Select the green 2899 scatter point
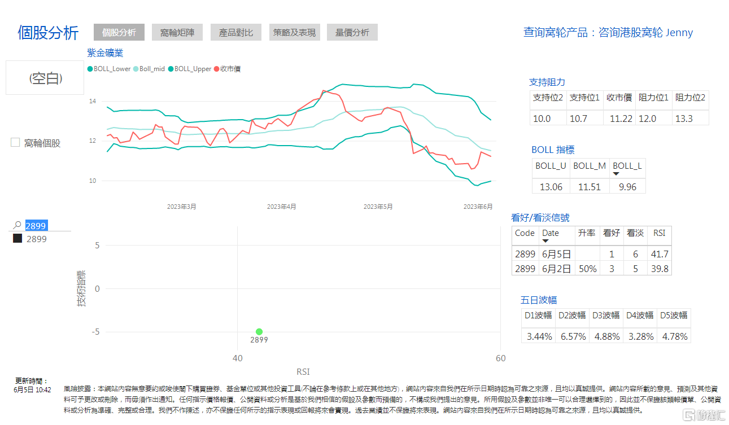 tap(259, 332)
